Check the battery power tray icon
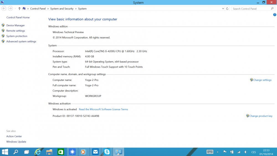This screenshot has height=156, width=277. 232,152
